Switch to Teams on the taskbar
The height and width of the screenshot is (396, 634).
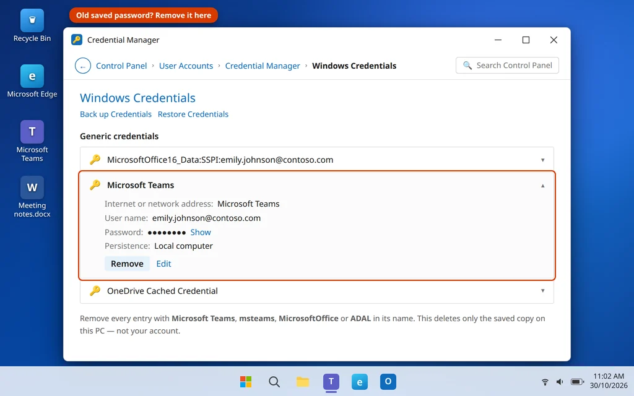point(331,381)
